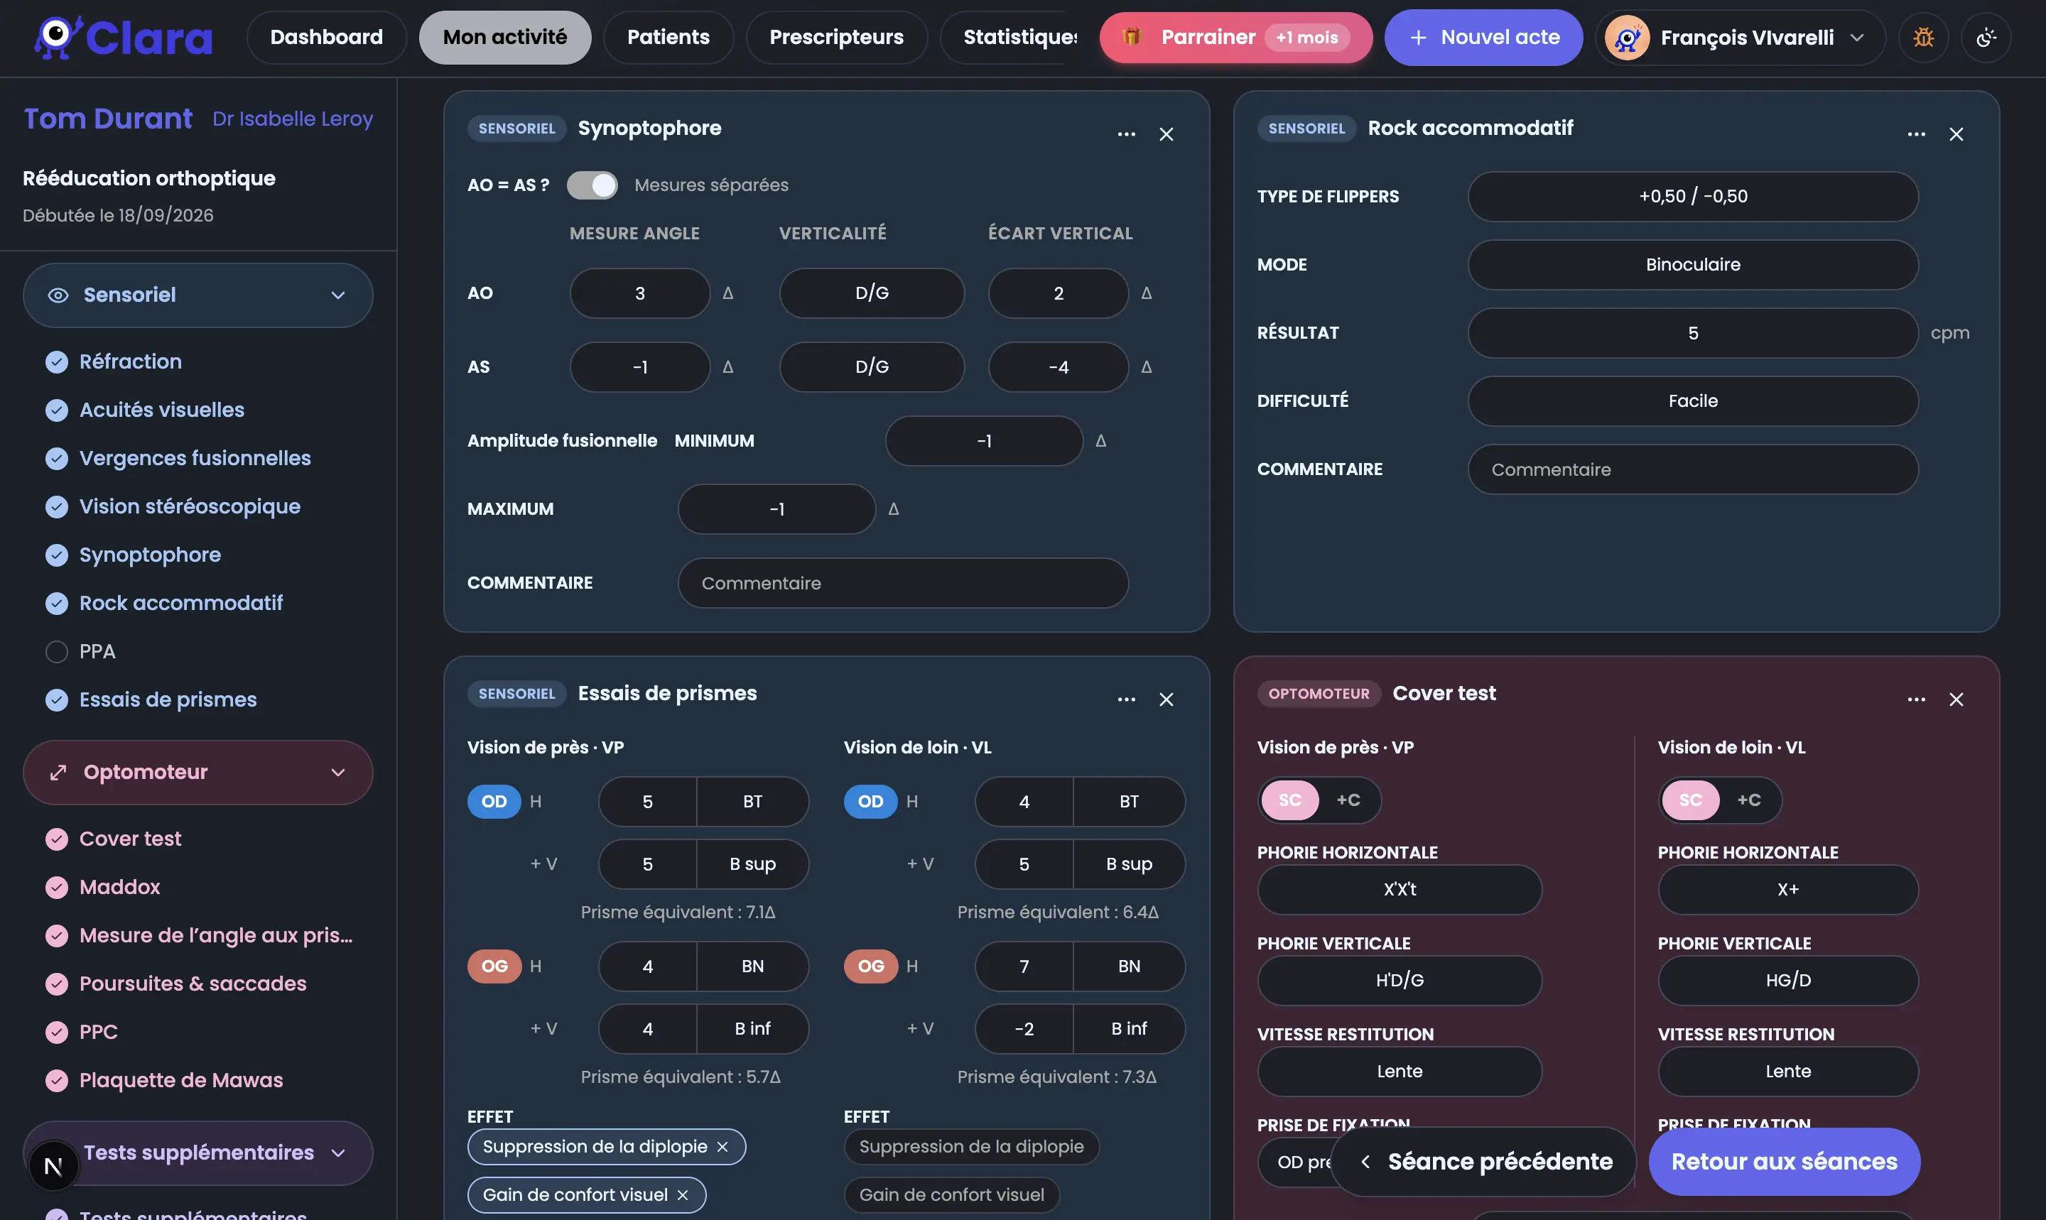The height and width of the screenshot is (1220, 2046).
Task: Click the Rock accommodatif Résultat field
Action: click(x=1692, y=333)
